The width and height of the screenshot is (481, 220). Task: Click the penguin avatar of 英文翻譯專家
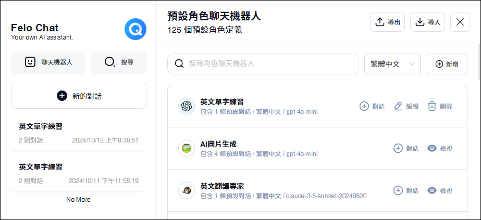click(187, 191)
